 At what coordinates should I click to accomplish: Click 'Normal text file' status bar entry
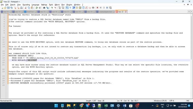pos(6,101)
